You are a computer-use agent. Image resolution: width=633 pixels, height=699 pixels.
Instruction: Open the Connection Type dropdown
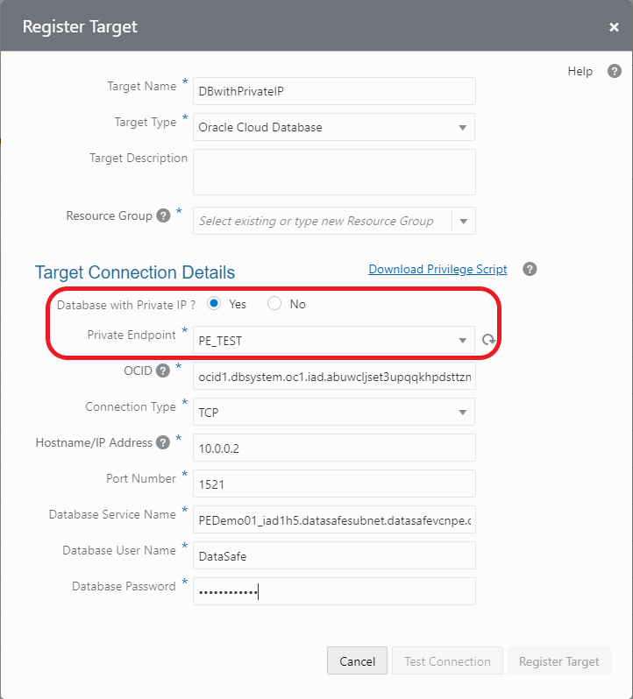(462, 413)
